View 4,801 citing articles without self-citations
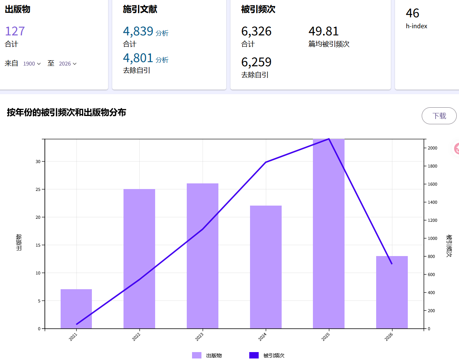This screenshot has width=459, height=363. click(x=138, y=58)
